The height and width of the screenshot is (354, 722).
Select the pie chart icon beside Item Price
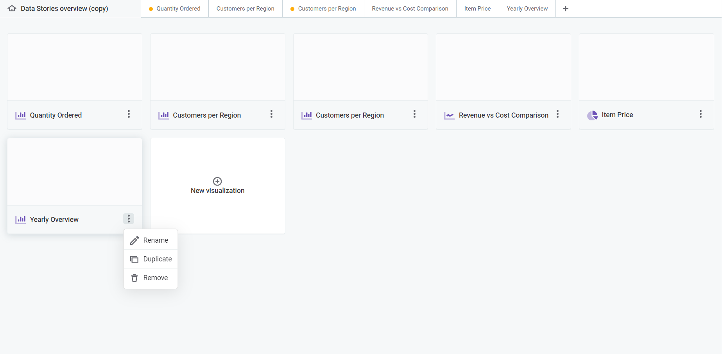point(592,115)
